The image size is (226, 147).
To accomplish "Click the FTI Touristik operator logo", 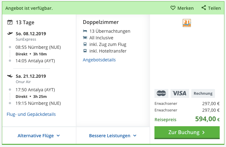I will coord(187,23).
